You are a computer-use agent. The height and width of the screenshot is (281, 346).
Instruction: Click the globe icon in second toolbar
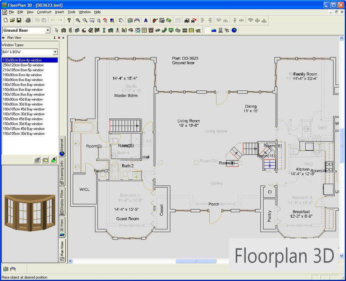[234, 30]
